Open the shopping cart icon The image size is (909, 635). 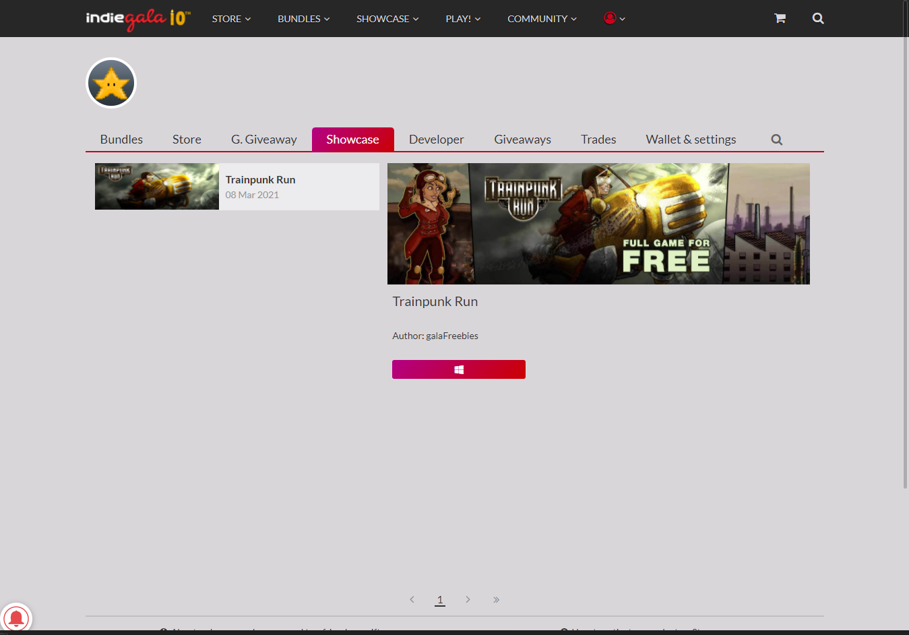780,18
